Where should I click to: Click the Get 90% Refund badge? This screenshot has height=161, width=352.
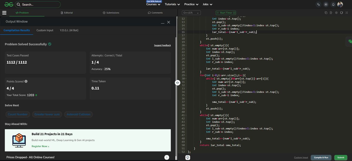(154, 1)
